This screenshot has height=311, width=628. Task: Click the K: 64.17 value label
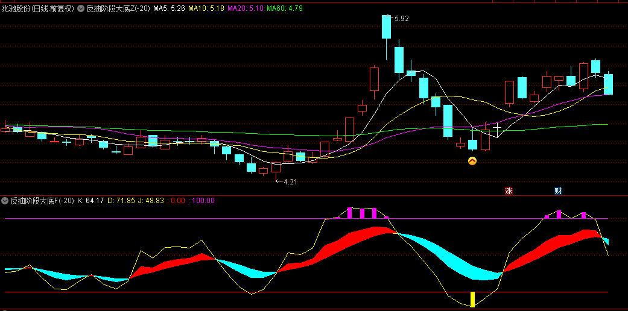pyautogui.click(x=91, y=201)
